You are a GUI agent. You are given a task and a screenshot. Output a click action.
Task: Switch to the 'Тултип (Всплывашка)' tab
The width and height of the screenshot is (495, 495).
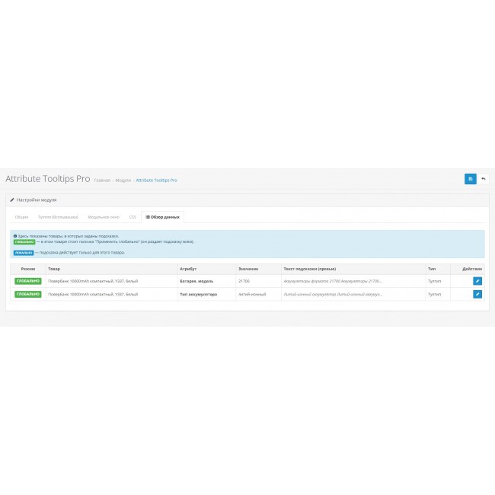pyautogui.click(x=58, y=217)
